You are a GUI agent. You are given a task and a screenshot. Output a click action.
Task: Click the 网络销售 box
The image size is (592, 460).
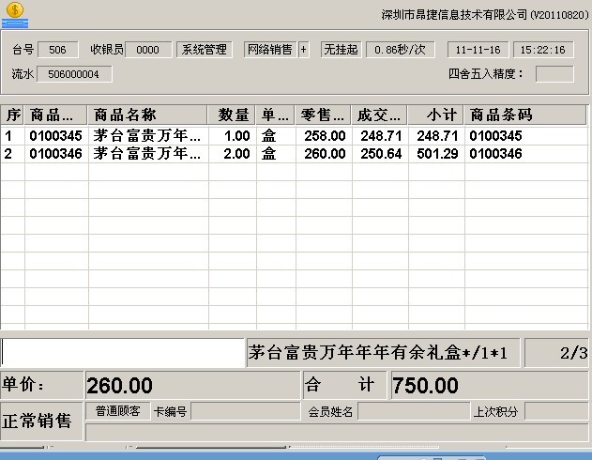point(270,50)
